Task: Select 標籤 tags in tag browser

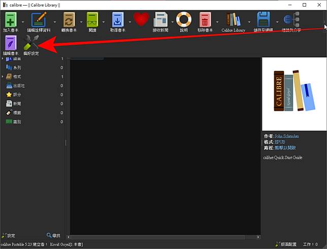Action: pyautogui.click(x=17, y=113)
